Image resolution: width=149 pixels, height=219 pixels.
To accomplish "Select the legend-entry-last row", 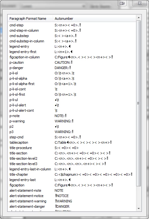I will pos(72,180).
